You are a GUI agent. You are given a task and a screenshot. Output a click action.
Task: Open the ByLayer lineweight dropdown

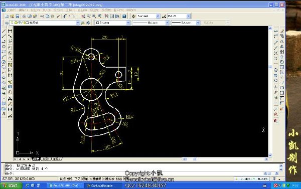198,23
